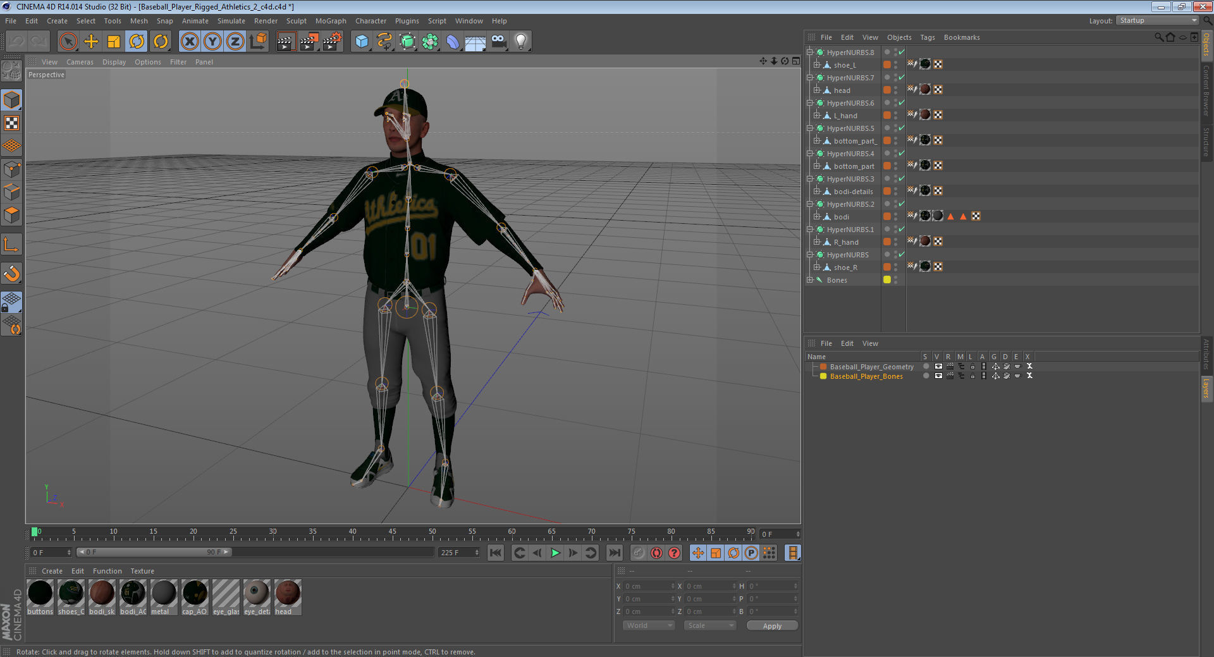The image size is (1214, 657).
Task: Click the Undo arrow icon
Action: 16,42
